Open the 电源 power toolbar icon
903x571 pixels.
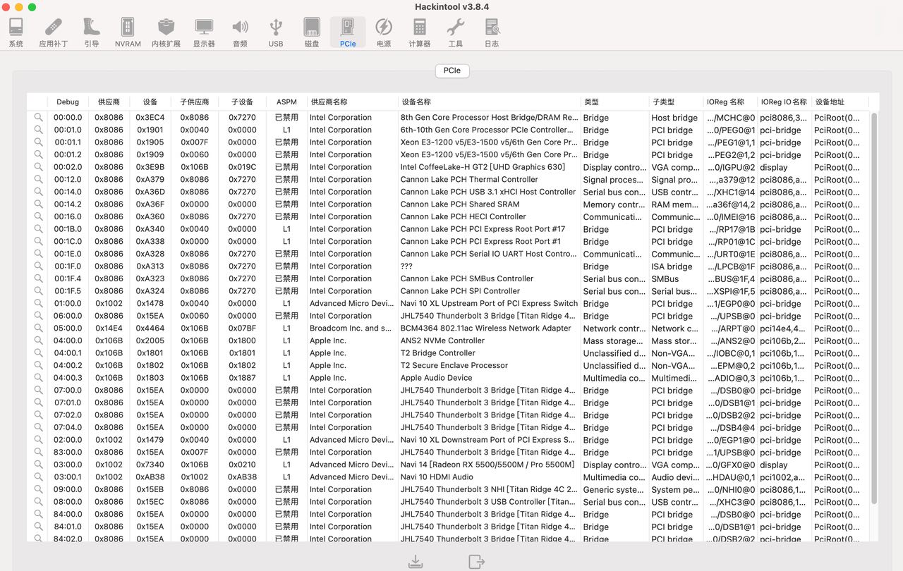[x=384, y=32]
